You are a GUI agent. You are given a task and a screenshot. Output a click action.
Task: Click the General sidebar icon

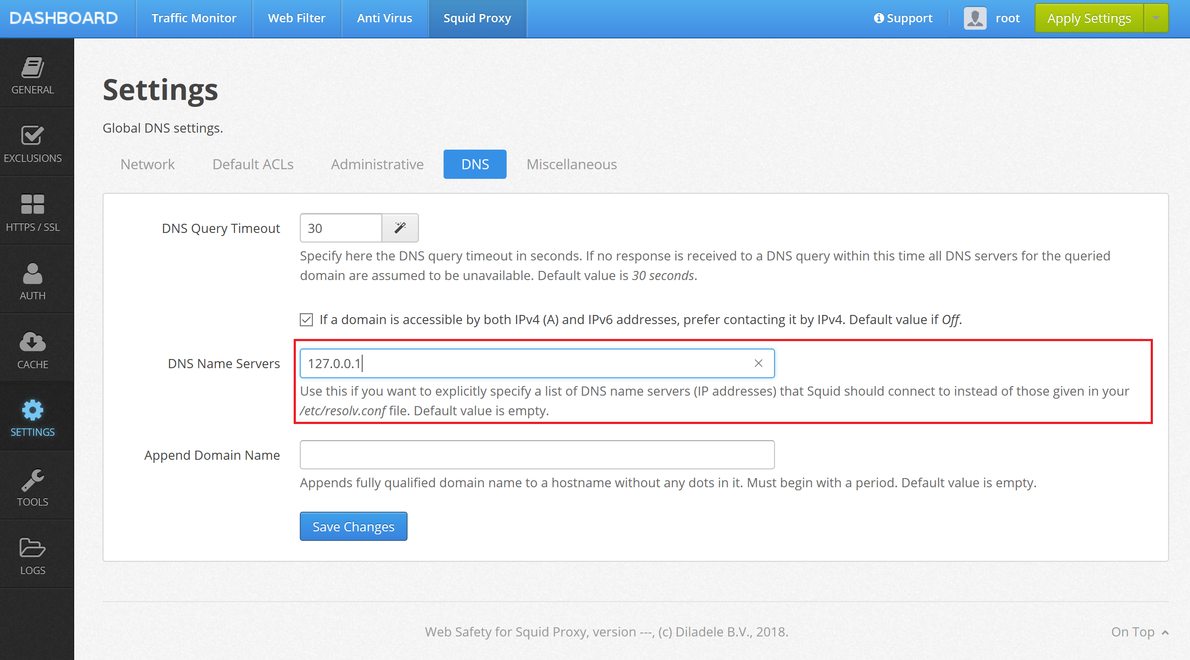coord(33,73)
